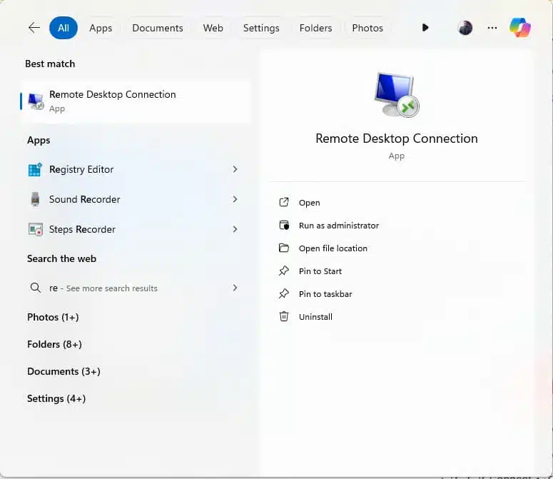The image size is (553, 479).
Task: Open the Settings (4+) category
Action: 56,398
